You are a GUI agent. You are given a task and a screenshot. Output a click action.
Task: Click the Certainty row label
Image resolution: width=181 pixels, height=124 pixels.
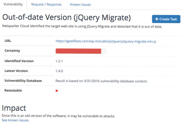[x=12, y=51]
